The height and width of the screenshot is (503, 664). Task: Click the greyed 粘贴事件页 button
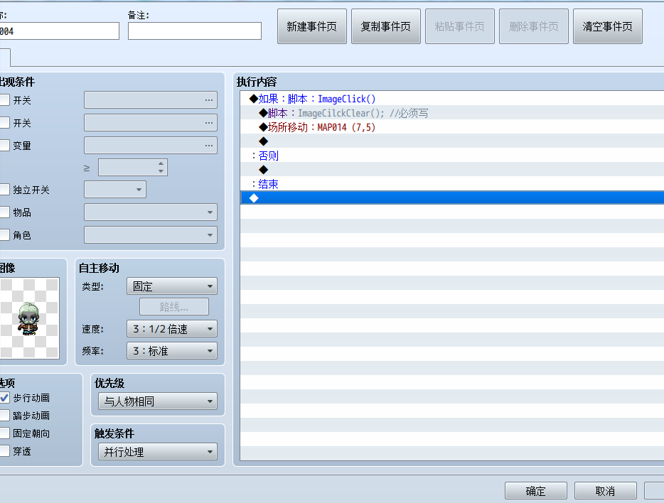click(x=460, y=26)
